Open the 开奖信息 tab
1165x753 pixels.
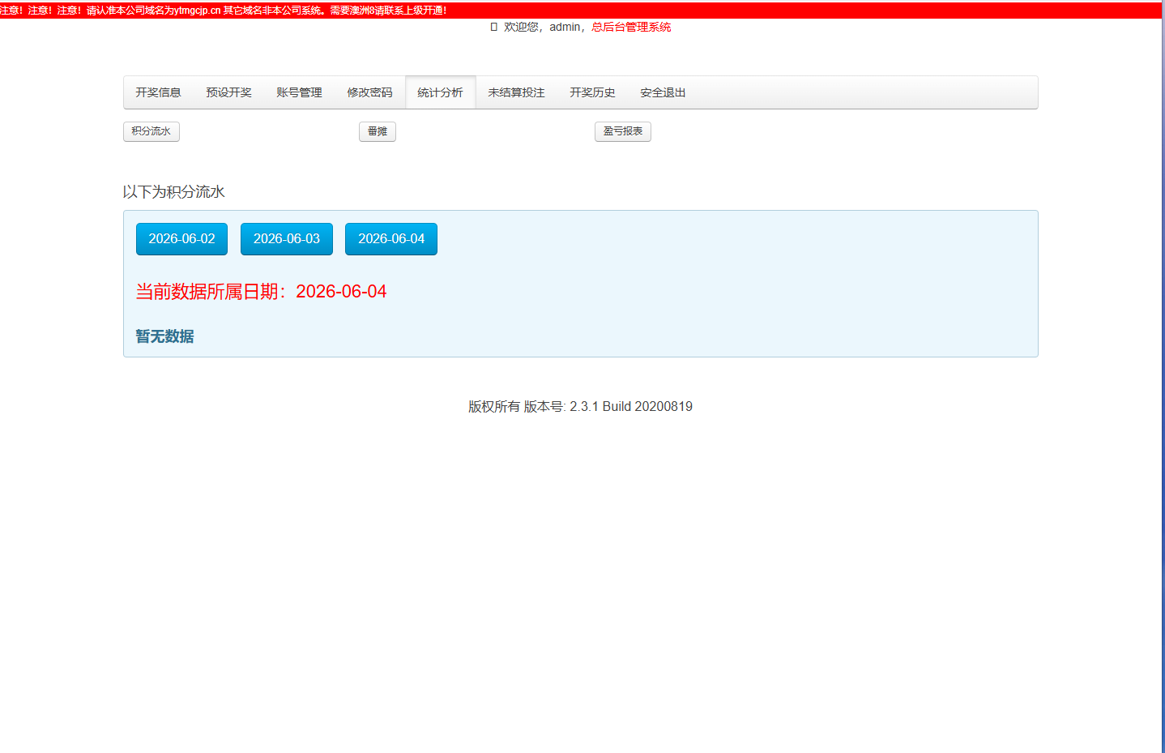158,92
